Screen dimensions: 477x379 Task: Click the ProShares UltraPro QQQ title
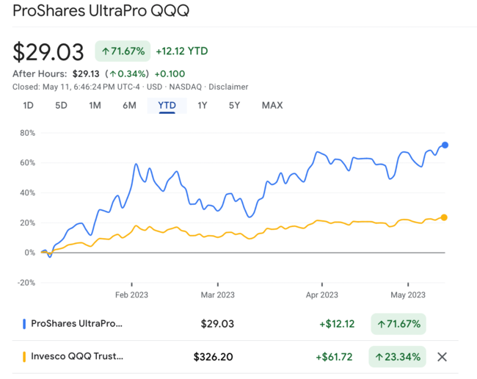(101, 11)
